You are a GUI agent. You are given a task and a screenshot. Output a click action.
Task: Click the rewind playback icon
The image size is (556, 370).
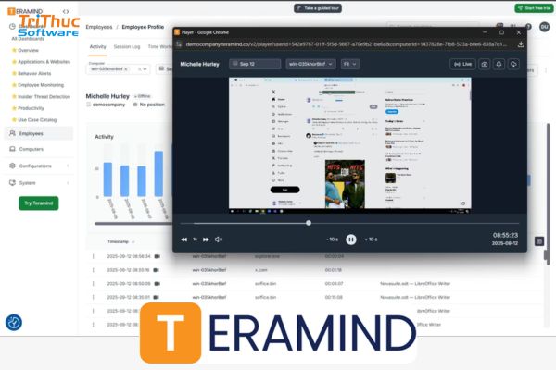coord(183,240)
